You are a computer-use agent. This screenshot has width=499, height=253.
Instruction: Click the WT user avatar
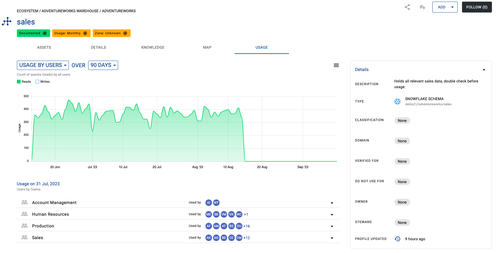pyautogui.click(x=216, y=203)
